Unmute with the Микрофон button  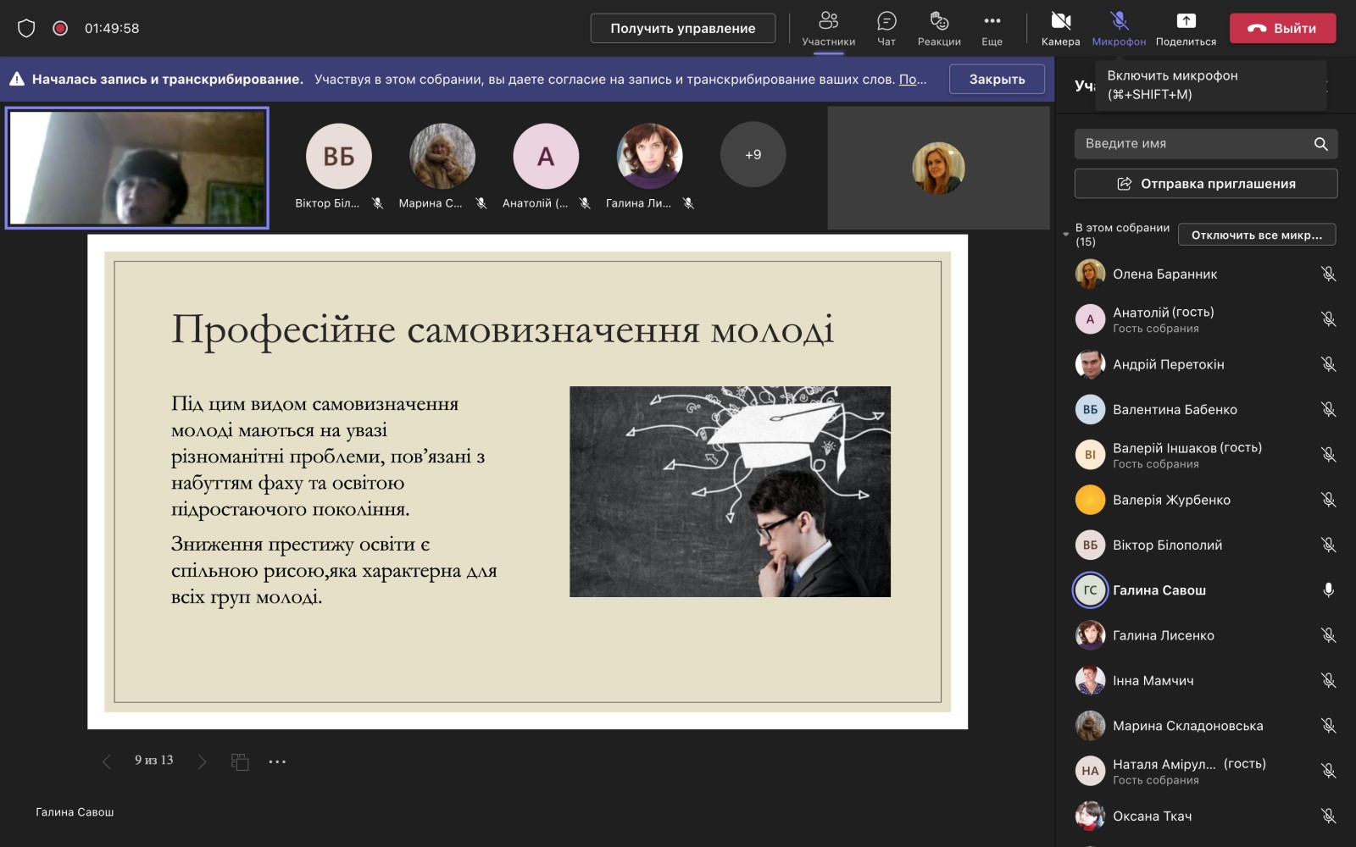1119,28
